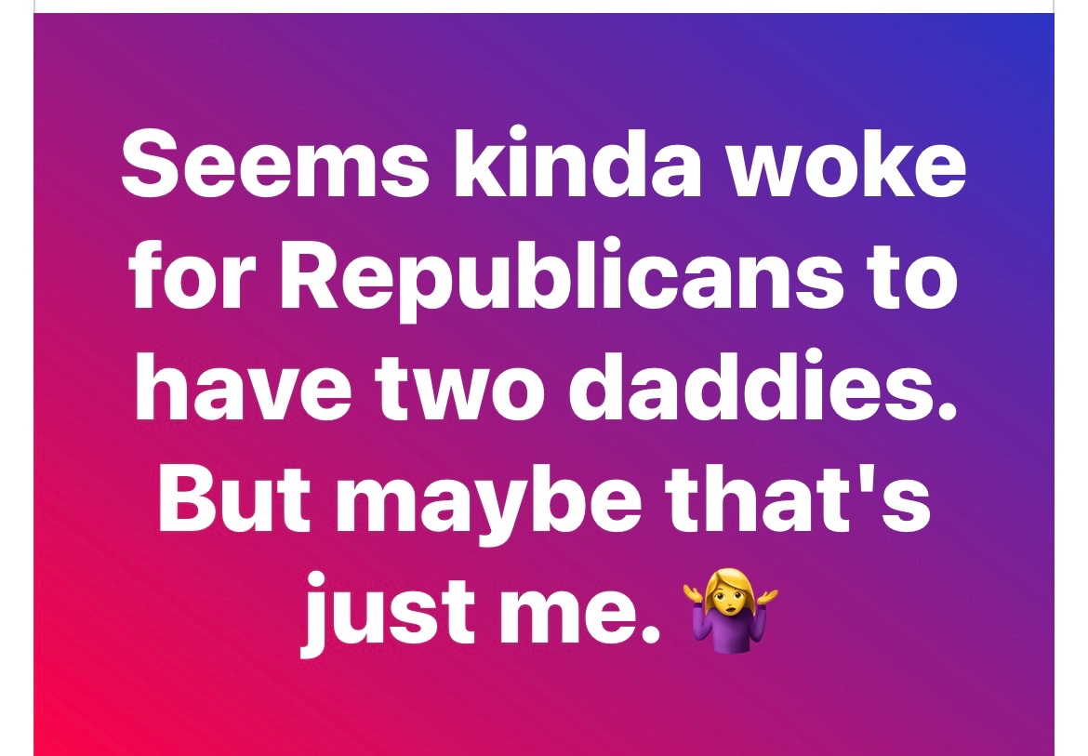This screenshot has width=1088, height=756.
Task: Click the word "that's" in the post
Action: (x=797, y=497)
